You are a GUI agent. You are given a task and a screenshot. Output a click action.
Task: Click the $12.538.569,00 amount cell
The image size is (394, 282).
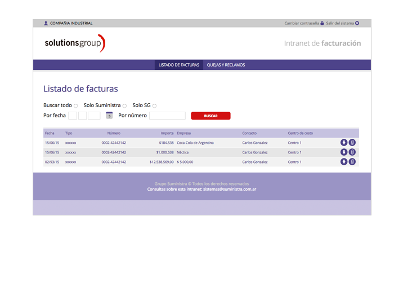point(162,162)
